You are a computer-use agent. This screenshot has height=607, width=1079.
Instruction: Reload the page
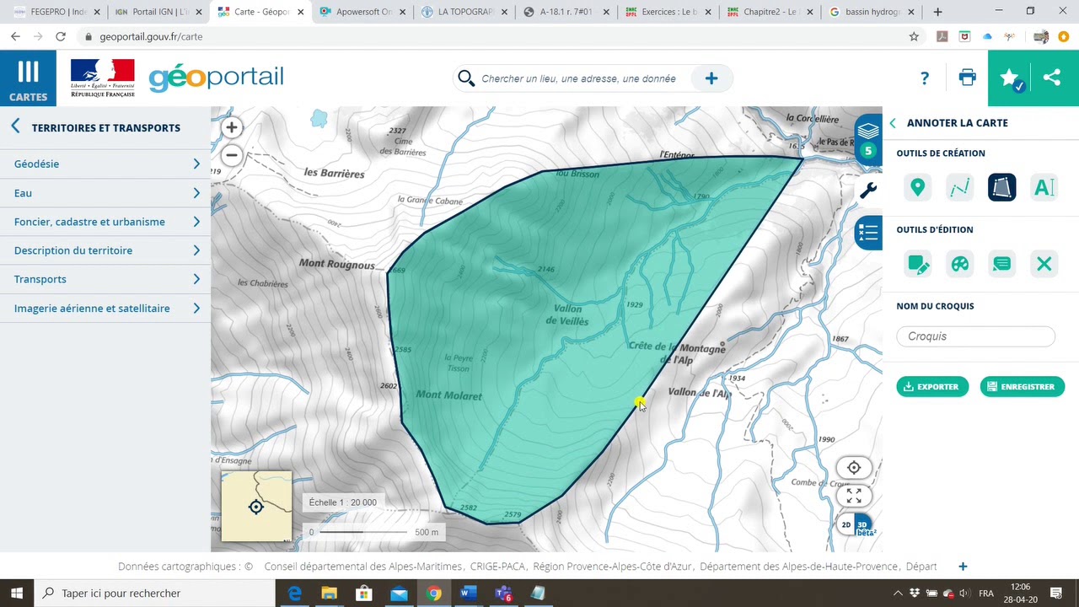pyautogui.click(x=61, y=36)
